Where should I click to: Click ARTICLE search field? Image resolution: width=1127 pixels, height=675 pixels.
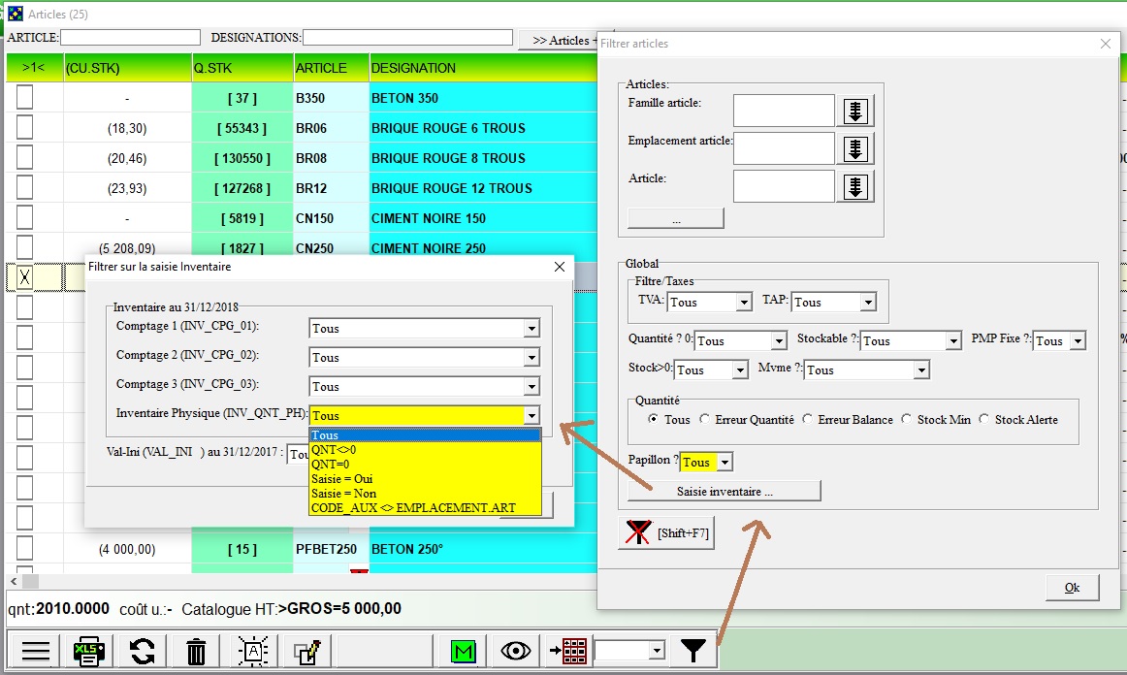[130, 38]
